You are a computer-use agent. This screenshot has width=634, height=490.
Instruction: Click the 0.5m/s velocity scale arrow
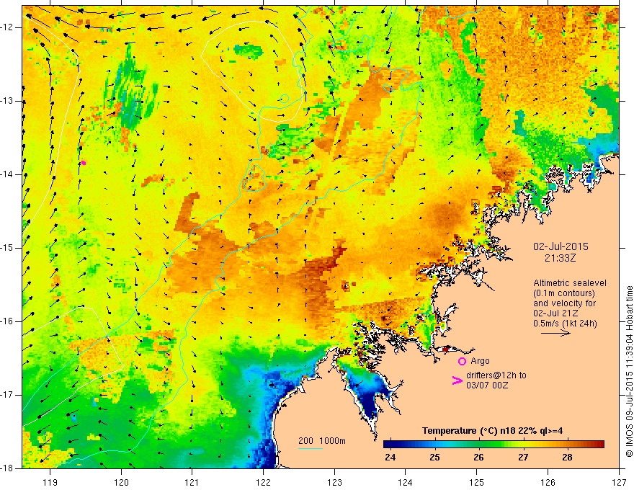555,333
